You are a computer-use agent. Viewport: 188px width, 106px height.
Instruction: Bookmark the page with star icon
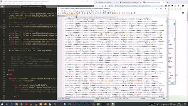click(x=162, y=6)
